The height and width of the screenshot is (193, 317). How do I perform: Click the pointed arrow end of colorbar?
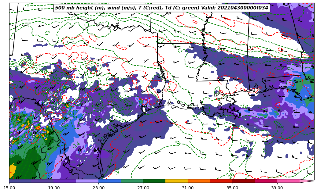(308, 181)
